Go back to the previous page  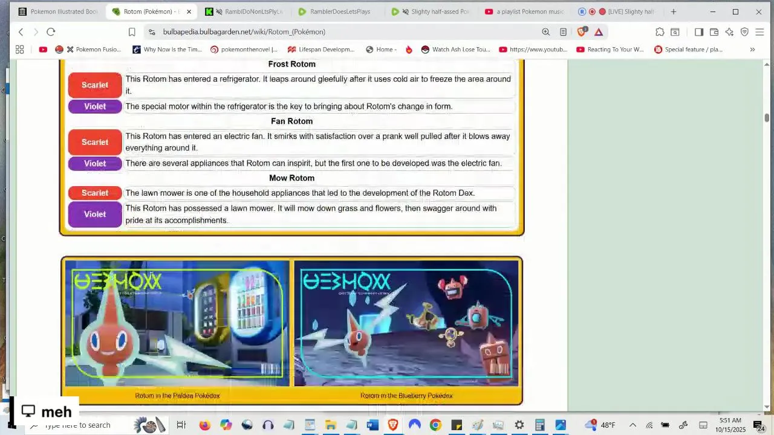pyautogui.click(x=21, y=32)
